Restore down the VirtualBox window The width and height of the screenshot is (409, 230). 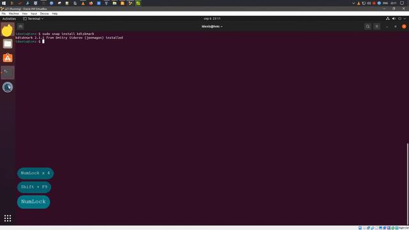click(x=394, y=9)
